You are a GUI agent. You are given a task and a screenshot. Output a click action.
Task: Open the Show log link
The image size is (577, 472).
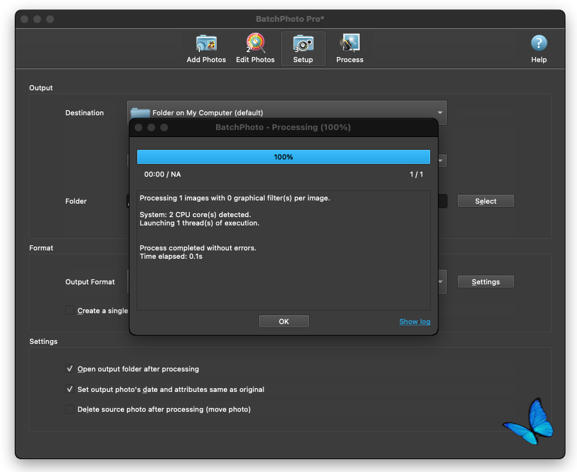(x=415, y=321)
